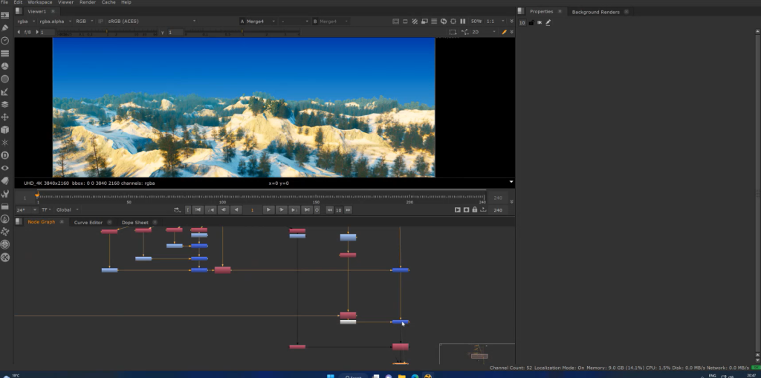Viewport: 761px width, 378px height.
Task: Toggle the timeline lock icon
Action: click(475, 209)
